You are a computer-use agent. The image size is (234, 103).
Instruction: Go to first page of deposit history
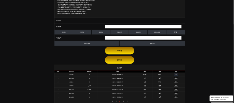click(112, 101)
